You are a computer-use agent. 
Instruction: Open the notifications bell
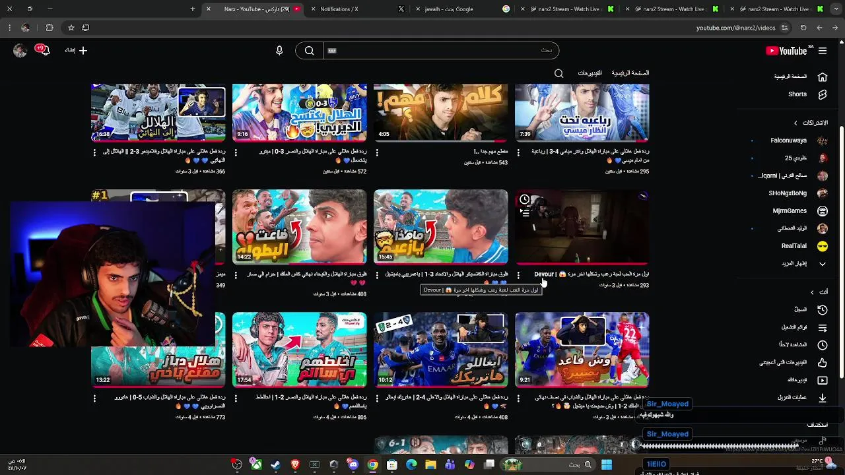point(45,51)
